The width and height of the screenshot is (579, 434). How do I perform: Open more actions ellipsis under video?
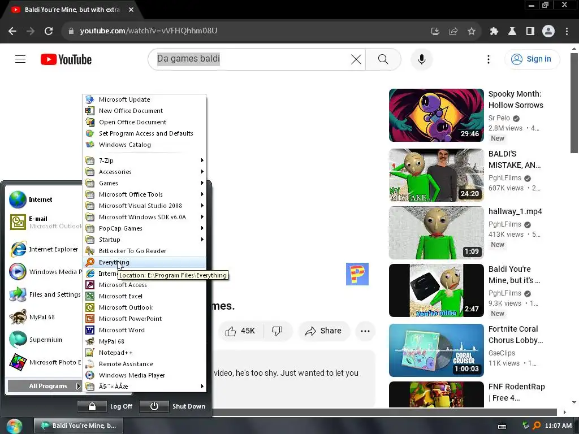point(365,331)
